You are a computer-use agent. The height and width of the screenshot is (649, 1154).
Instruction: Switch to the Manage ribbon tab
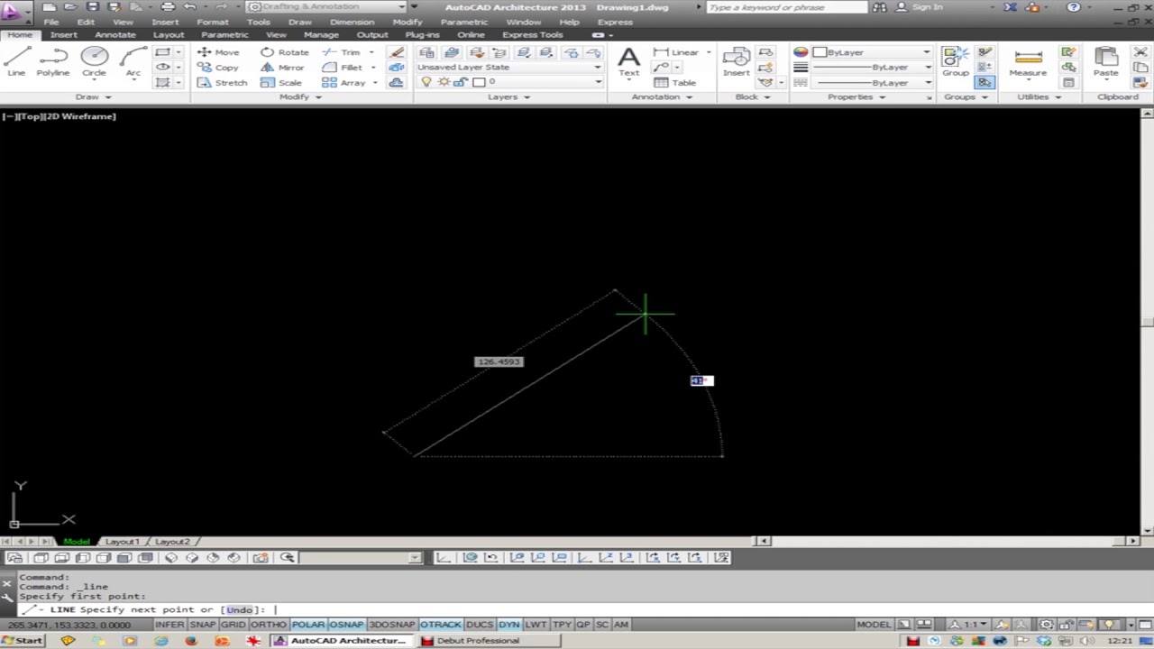pos(321,34)
